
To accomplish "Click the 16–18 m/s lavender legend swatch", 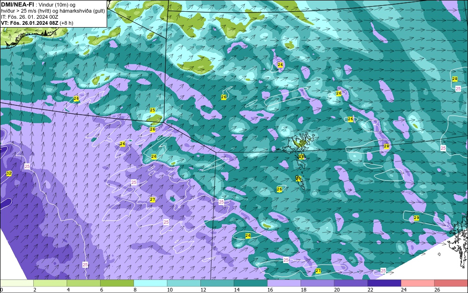I will (x=284, y=283).
